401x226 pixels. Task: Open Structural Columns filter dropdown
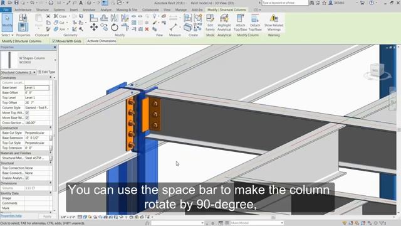tap(34, 72)
